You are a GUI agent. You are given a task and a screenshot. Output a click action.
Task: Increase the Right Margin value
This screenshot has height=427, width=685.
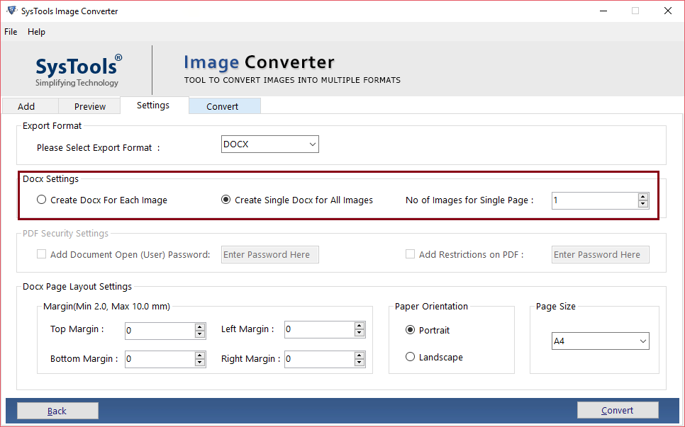pyautogui.click(x=359, y=355)
